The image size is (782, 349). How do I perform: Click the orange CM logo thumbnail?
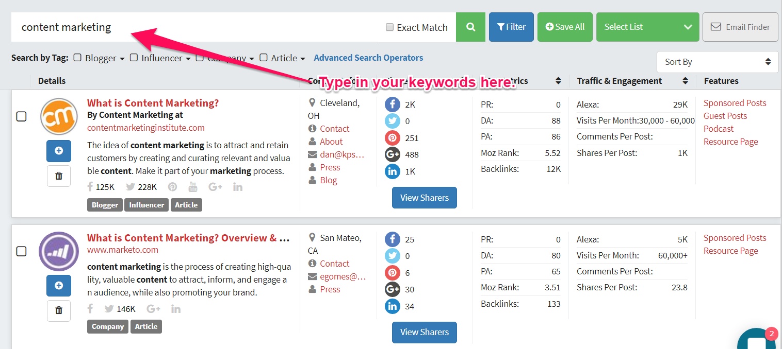coord(59,116)
